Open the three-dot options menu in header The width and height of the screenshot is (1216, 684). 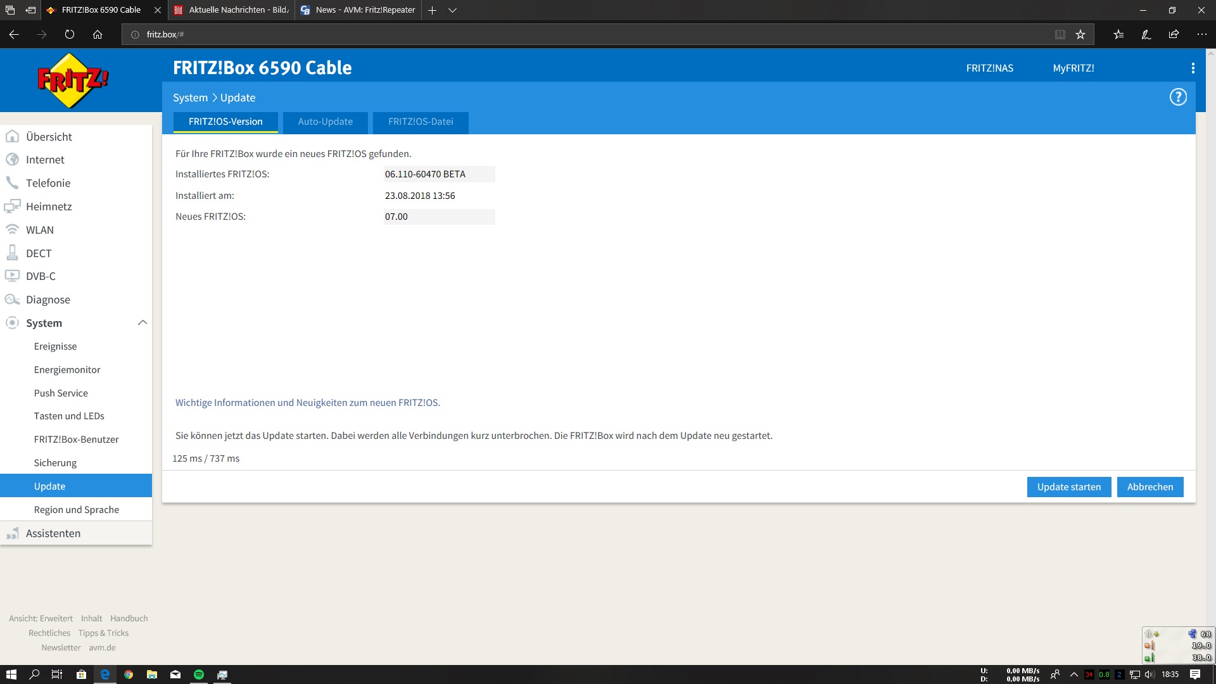[1193, 68]
